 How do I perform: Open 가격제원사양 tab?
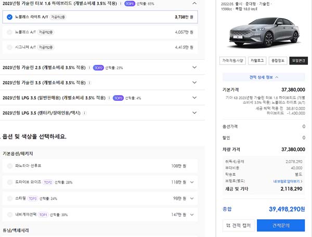pos(232,61)
